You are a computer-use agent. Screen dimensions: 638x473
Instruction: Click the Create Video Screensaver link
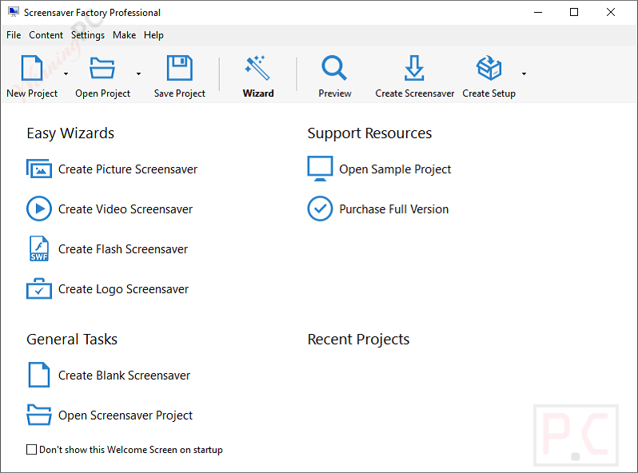[x=126, y=209]
